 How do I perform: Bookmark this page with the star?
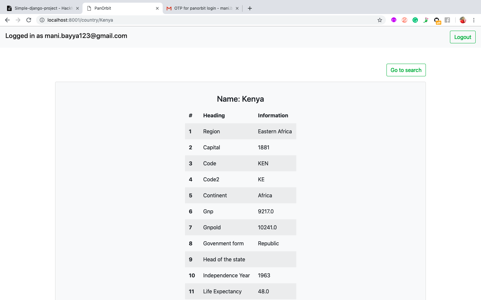tap(380, 20)
